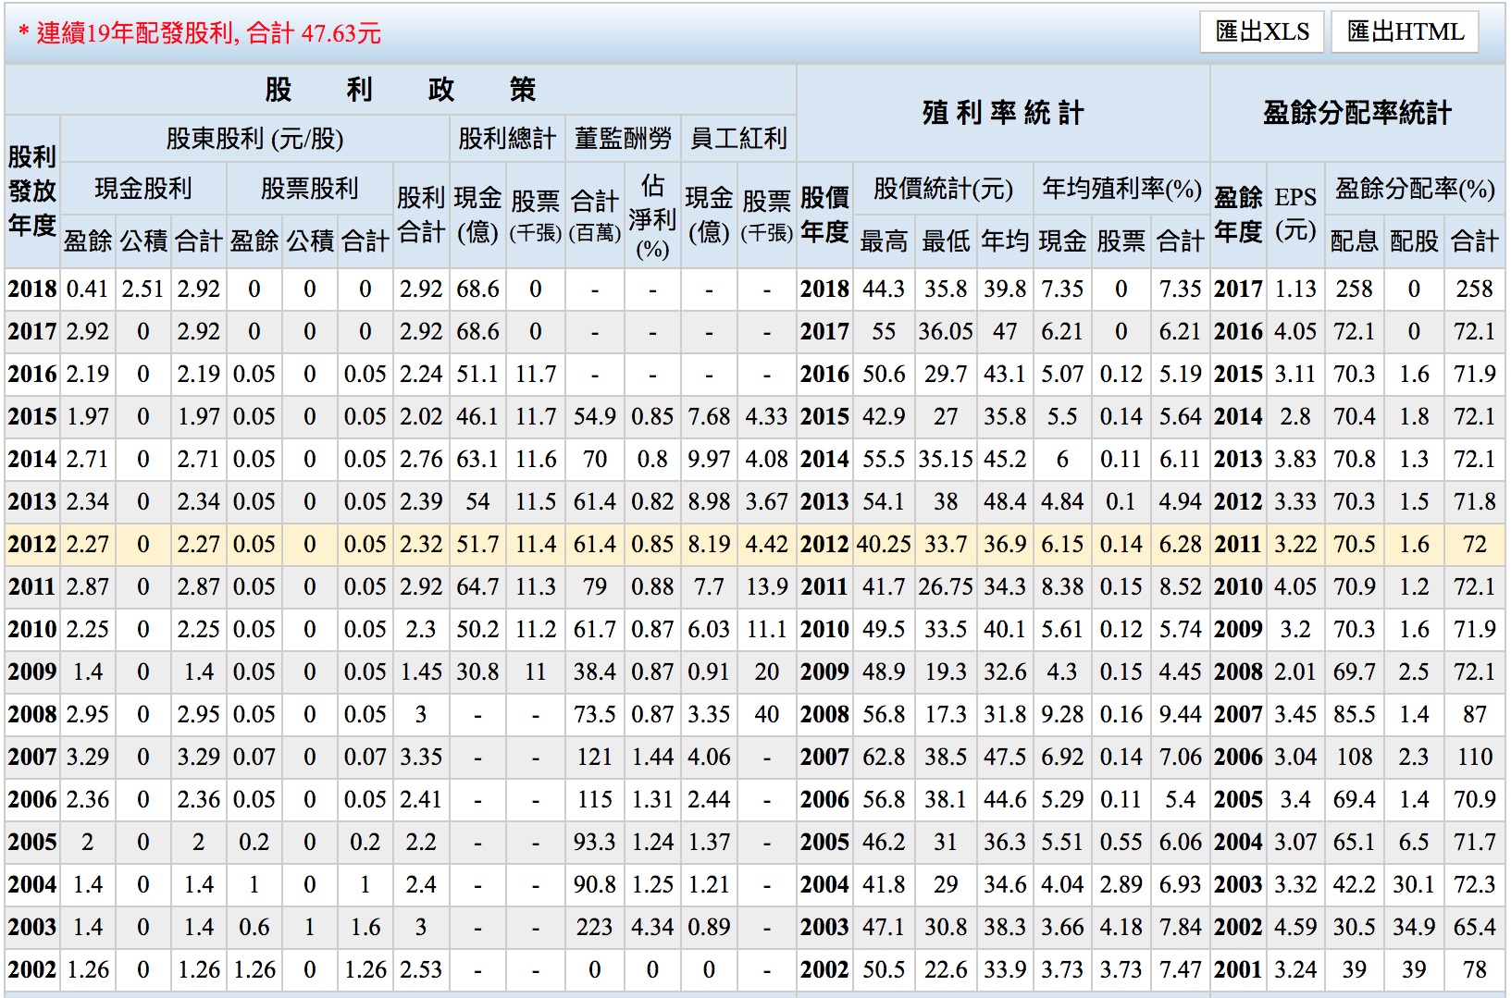Image resolution: width=1511 pixels, height=998 pixels.
Task: Click the 現金股利 column header
Action: tap(142, 189)
